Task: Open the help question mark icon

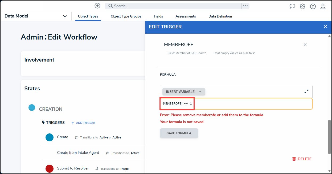Action: (313, 6)
